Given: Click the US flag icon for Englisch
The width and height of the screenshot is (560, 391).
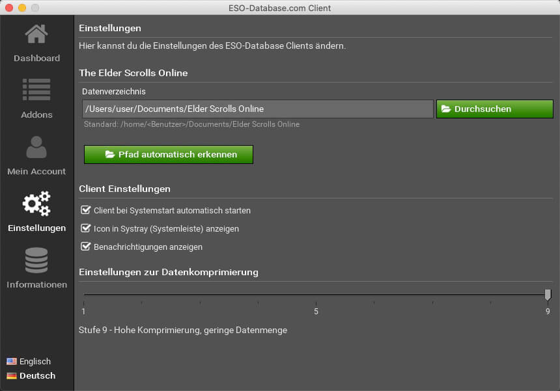Looking at the screenshot, I should (x=12, y=361).
